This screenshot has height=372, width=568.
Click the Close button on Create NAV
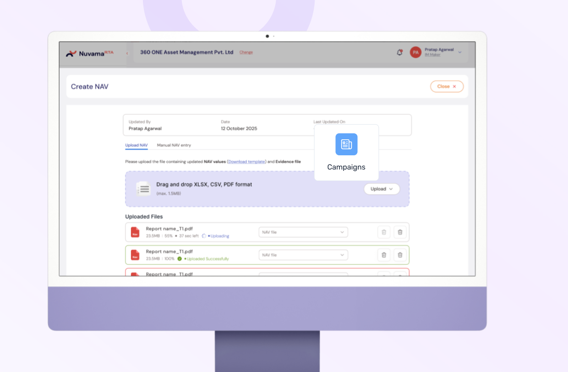pyautogui.click(x=447, y=87)
